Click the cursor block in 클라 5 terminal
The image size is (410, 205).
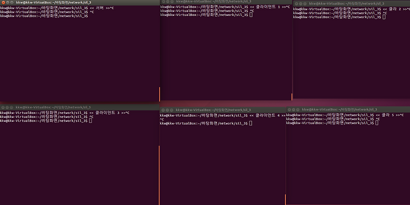click(377, 123)
